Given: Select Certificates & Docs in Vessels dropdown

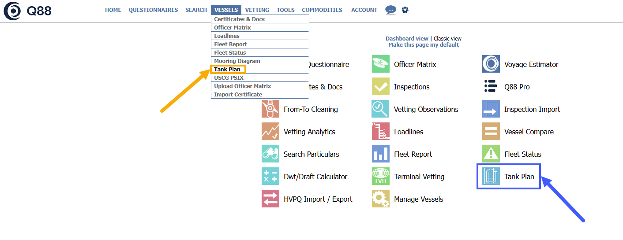Looking at the screenshot, I should tap(260, 19).
